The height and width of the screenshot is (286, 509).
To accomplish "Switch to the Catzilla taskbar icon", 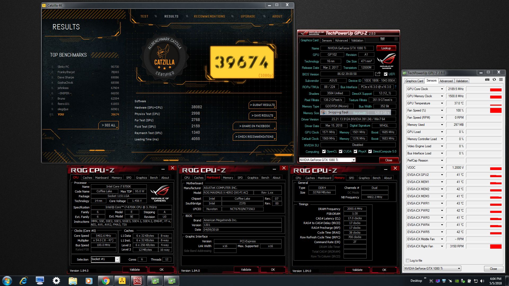I will click(x=122, y=281).
